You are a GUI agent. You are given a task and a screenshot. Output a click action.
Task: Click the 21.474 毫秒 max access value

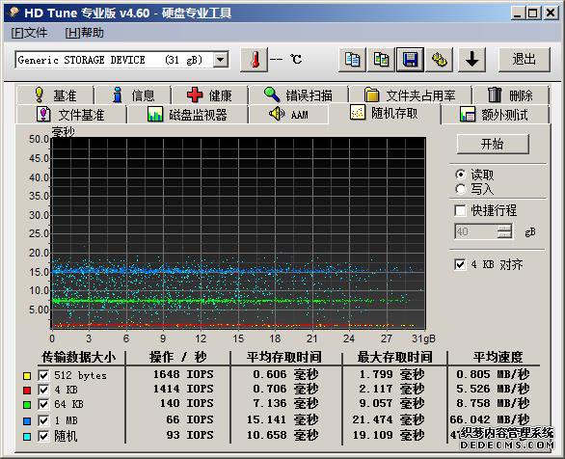389,419
